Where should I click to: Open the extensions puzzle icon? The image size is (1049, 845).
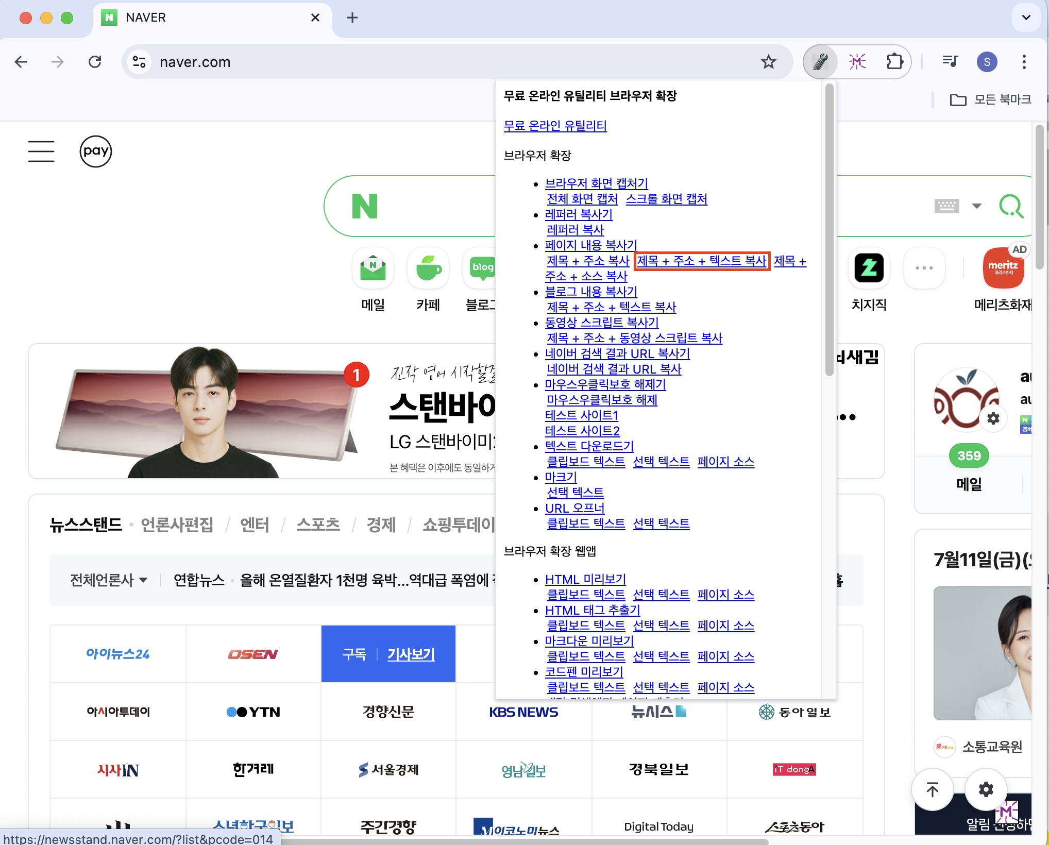894,62
